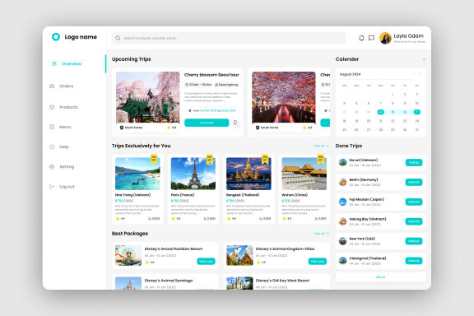Click View details on Cherry blossom Seoul tour

tap(207, 123)
